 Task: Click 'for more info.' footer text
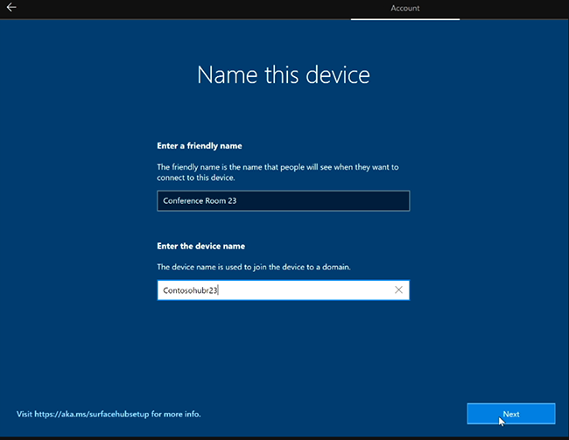click(x=176, y=414)
